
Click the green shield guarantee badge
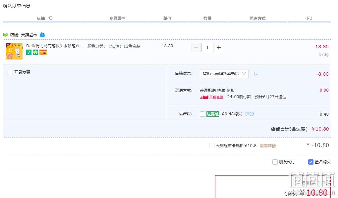[35, 52]
